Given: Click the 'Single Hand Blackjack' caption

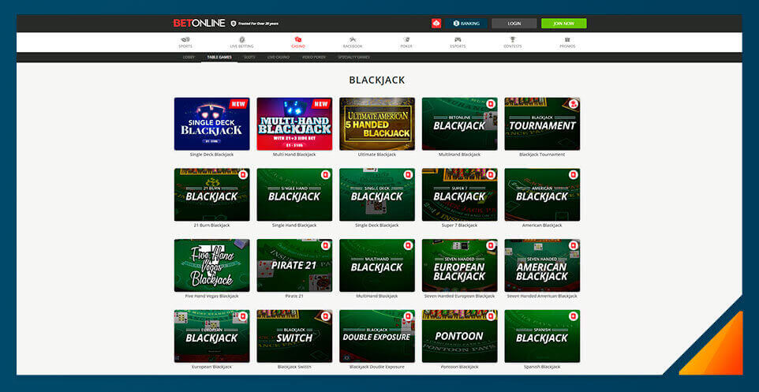Looking at the screenshot, I should [x=294, y=225].
